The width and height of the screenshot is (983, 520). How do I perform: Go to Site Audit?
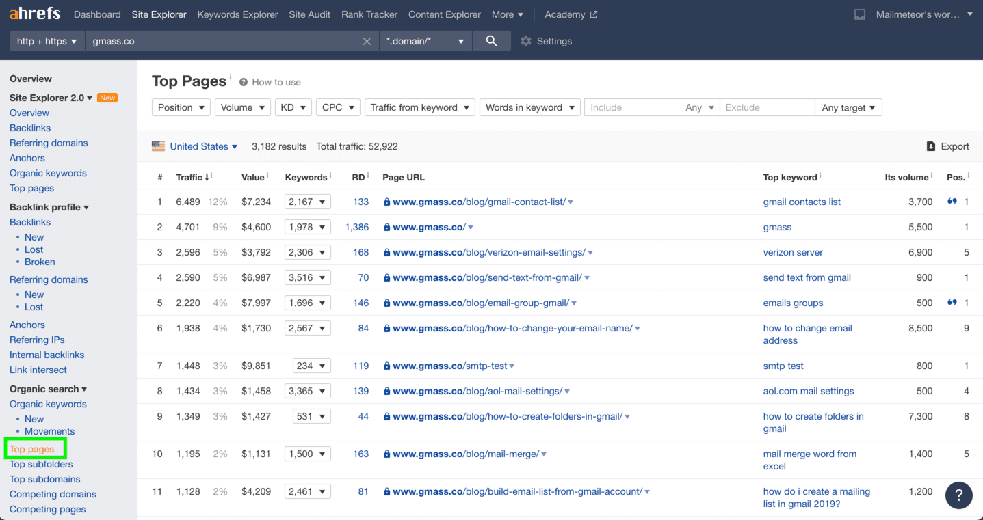[310, 14]
